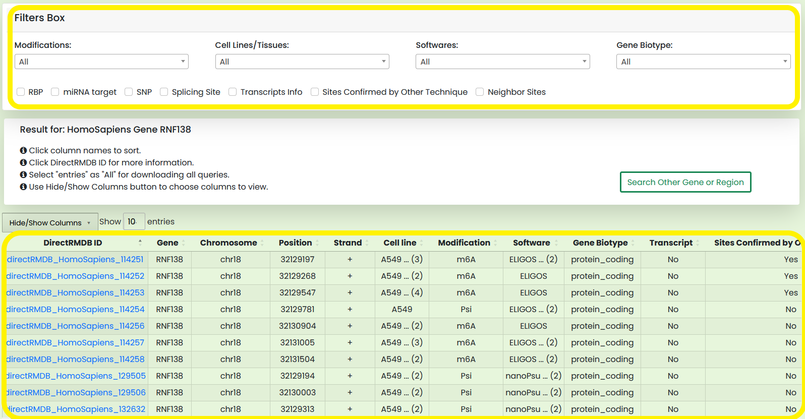Expand the Softwares dropdown
This screenshot has height=419, width=805.
point(503,62)
